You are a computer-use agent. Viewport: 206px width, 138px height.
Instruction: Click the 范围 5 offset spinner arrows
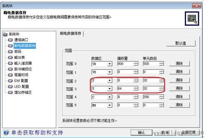136,105
